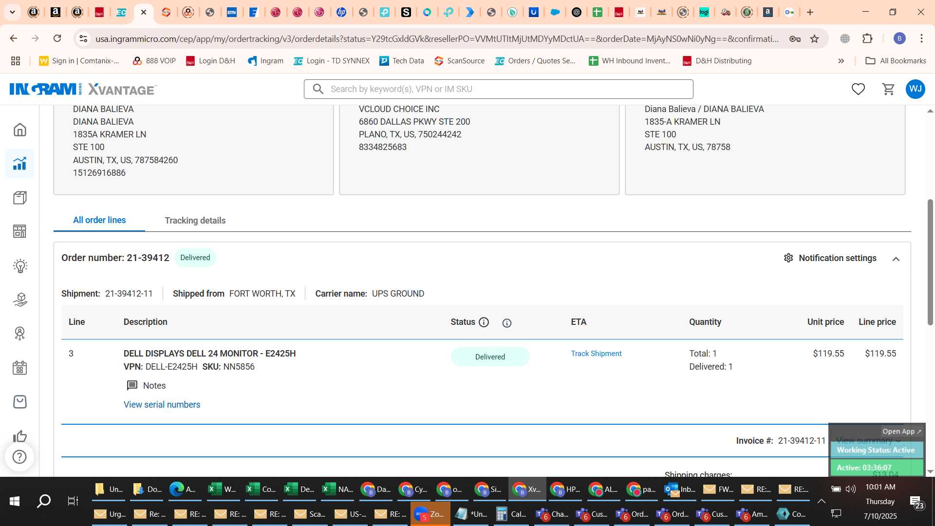Open the ScanSource bookmark
Image resolution: width=935 pixels, height=526 pixels.
point(460,61)
